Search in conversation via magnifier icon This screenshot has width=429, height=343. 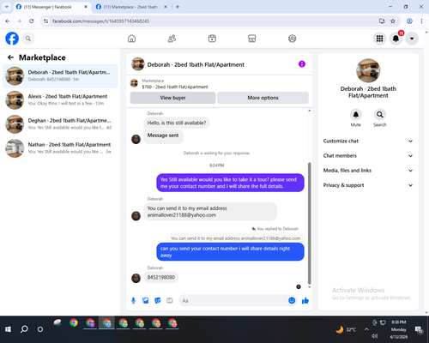point(380,115)
